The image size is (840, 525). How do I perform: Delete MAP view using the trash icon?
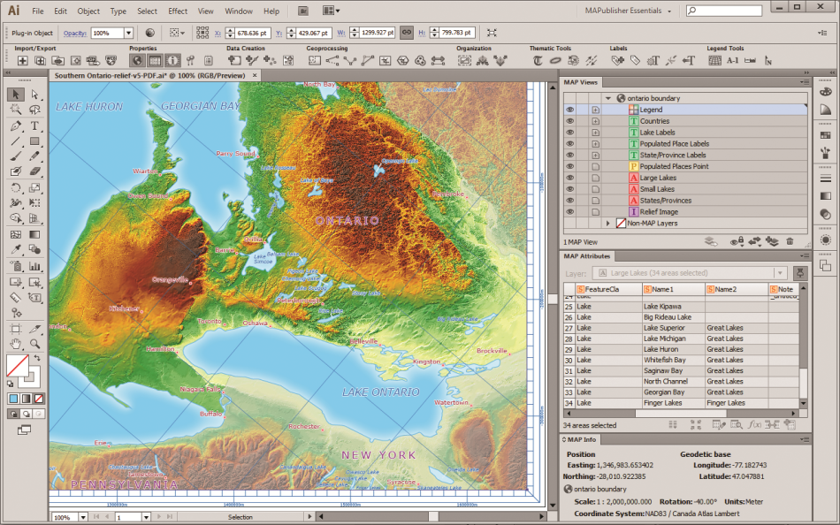tap(790, 241)
